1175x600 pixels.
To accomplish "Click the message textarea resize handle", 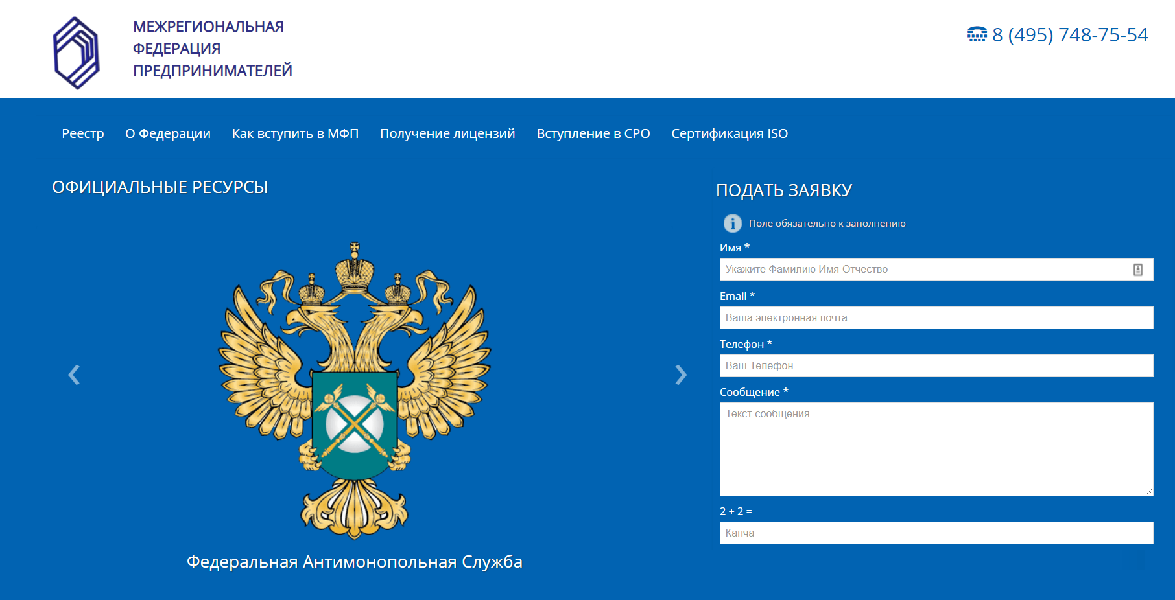I will 1148,492.
